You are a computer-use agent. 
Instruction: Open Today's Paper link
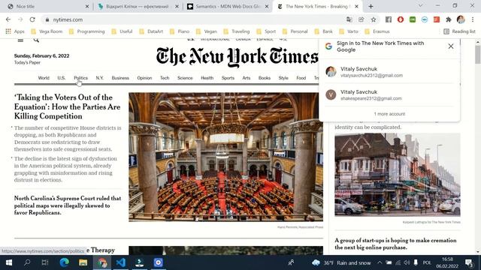27,62
